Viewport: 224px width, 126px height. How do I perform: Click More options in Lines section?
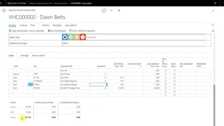click(x=38, y=55)
